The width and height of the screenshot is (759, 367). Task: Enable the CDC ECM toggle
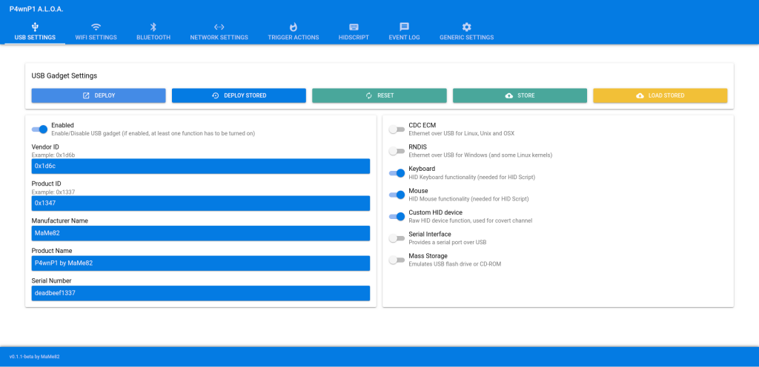pos(397,129)
